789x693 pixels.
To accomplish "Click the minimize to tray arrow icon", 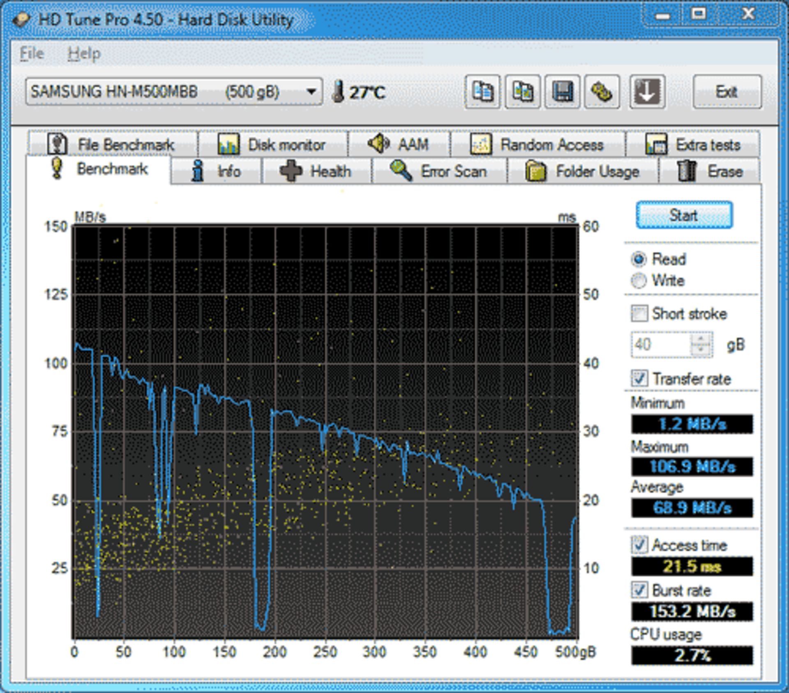I will [647, 91].
